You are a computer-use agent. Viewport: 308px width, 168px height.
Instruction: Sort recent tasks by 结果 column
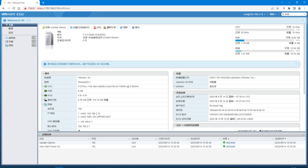pos(247,139)
